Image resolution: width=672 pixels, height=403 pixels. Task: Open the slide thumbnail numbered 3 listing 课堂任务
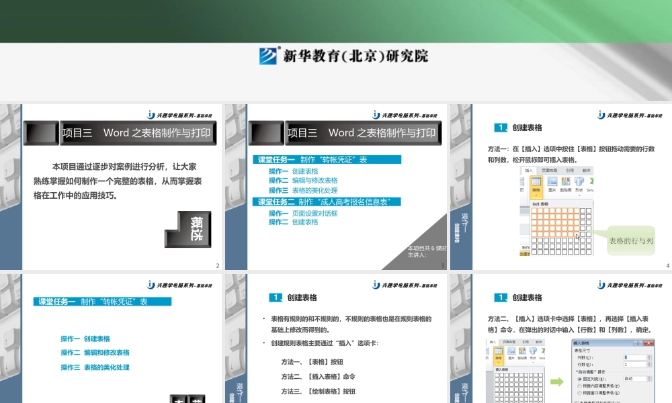click(336, 187)
